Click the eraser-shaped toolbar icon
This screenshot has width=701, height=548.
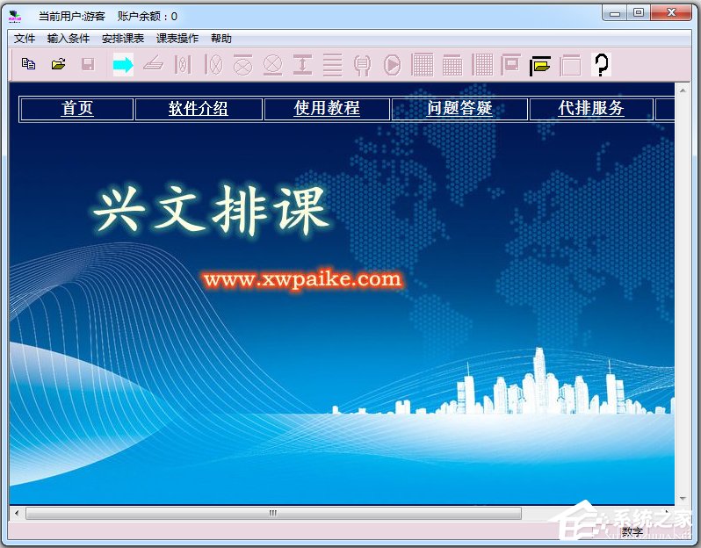click(x=153, y=64)
